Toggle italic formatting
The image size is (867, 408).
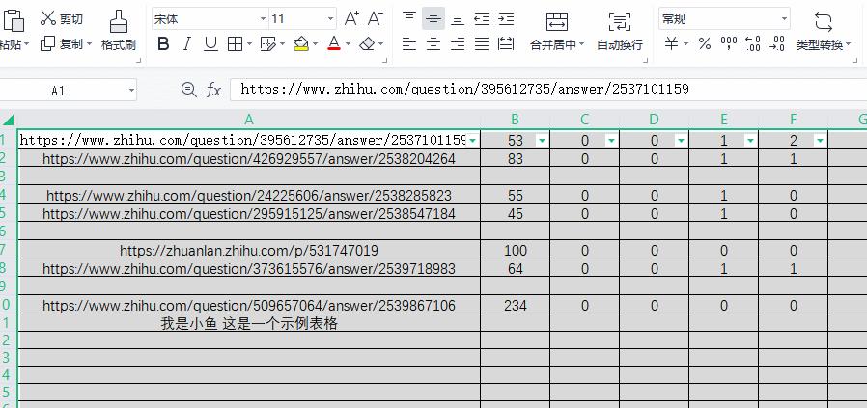click(187, 43)
